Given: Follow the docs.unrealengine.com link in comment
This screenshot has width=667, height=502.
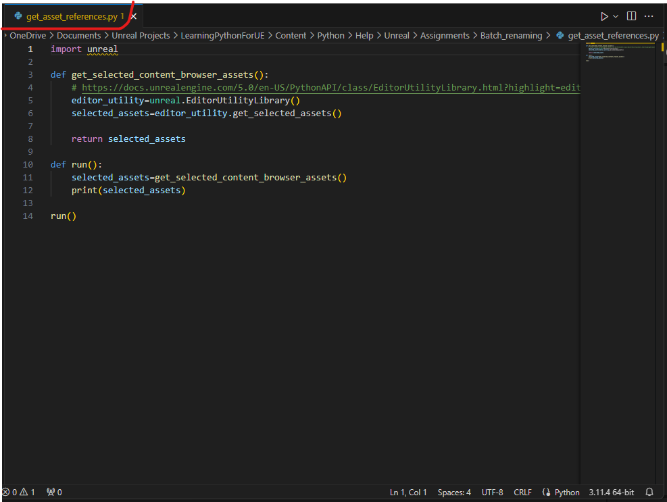Looking at the screenshot, I should [331, 88].
